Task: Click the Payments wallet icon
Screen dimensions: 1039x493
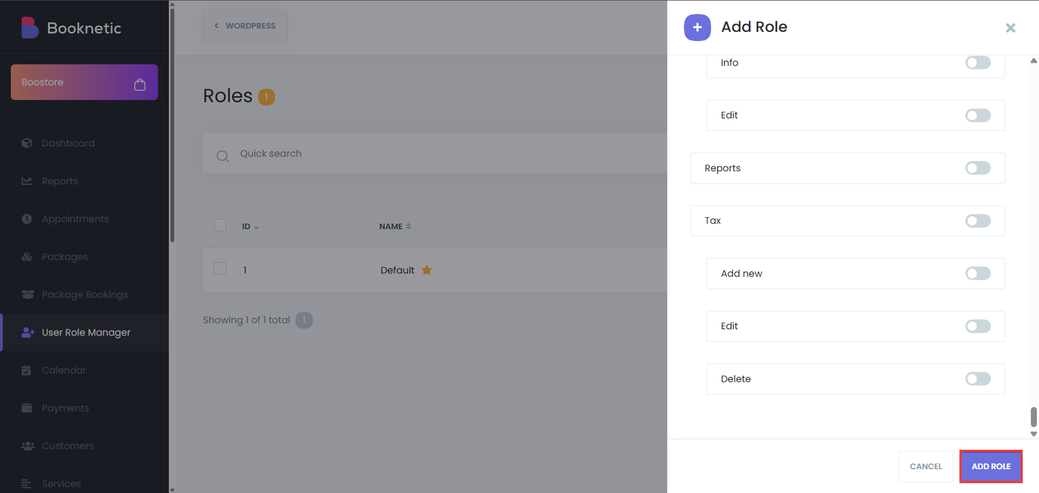Action: (27, 408)
